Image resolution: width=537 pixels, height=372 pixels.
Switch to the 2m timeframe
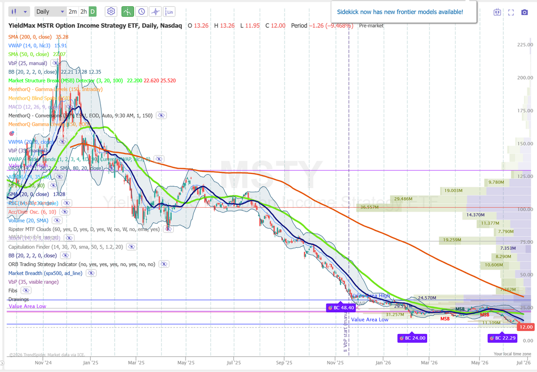[x=73, y=12]
